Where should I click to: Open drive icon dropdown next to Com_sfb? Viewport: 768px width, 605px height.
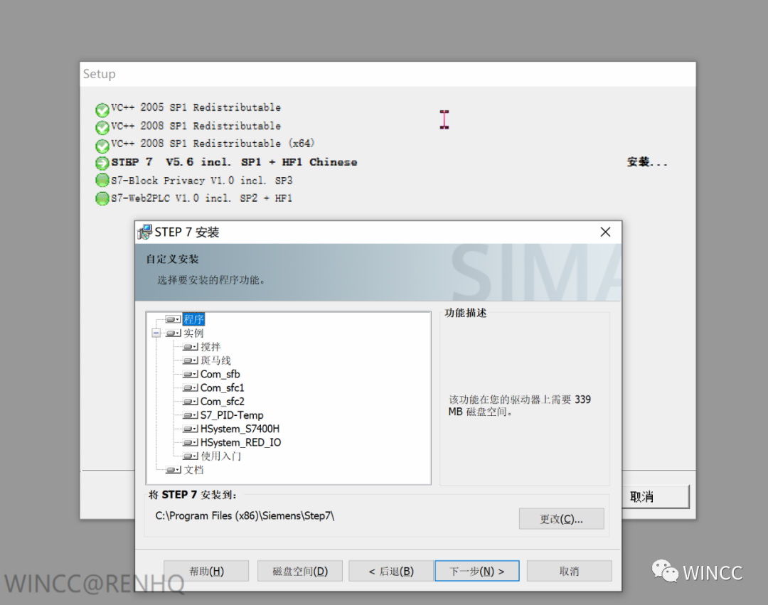tap(190, 375)
